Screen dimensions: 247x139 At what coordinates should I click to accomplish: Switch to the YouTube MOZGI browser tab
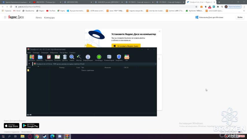[x=47, y=2]
